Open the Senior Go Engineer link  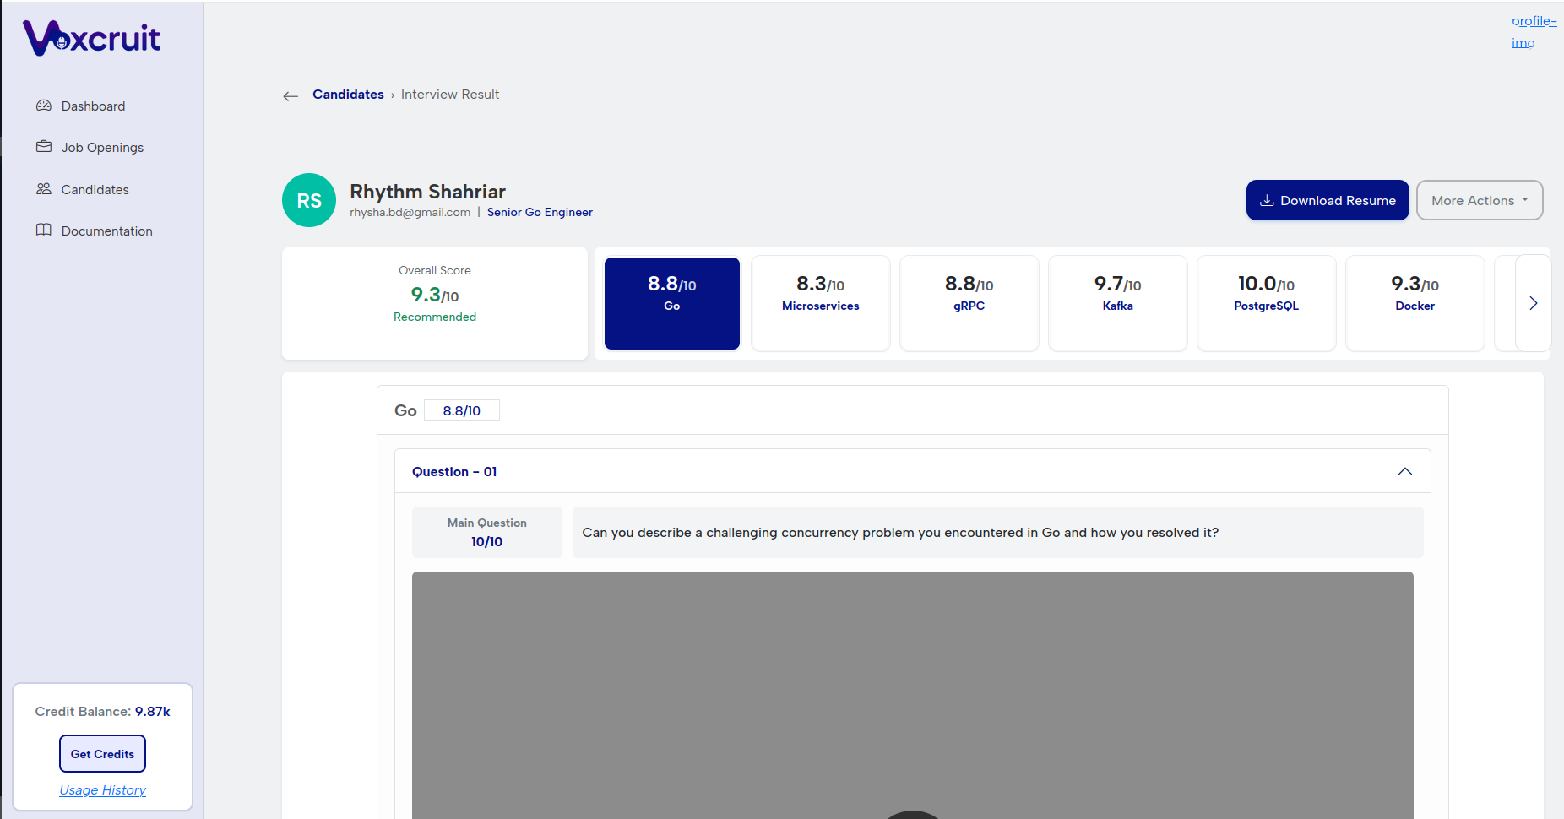(540, 213)
